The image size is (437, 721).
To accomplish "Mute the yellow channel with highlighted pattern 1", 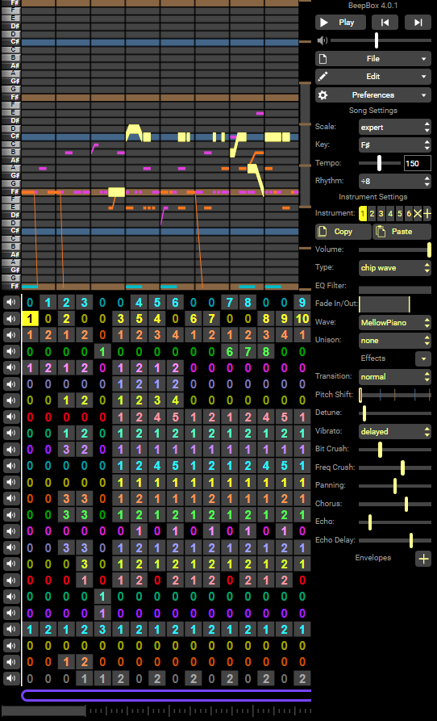I will (x=11, y=319).
